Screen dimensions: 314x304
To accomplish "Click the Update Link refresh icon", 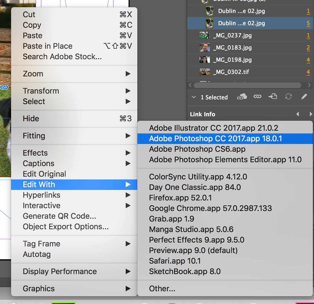I will tap(288, 97).
